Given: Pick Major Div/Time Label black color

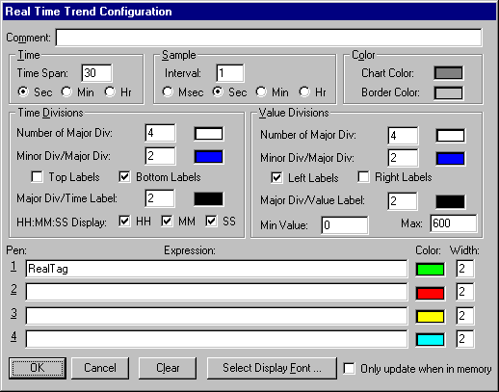Looking at the screenshot, I should point(209,199).
